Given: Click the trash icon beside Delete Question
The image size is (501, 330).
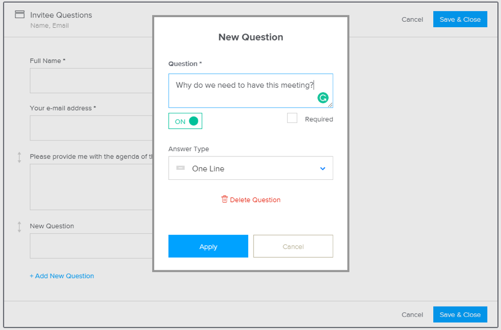Looking at the screenshot, I should [225, 199].
